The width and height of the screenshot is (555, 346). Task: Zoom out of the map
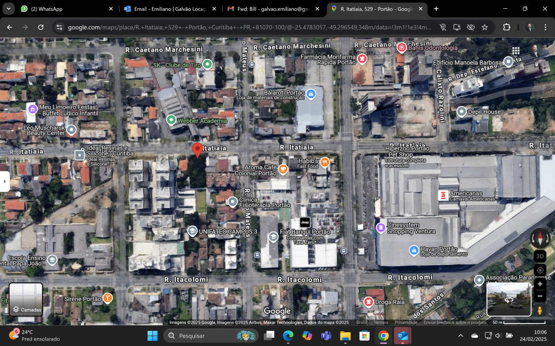coord(540,296)
